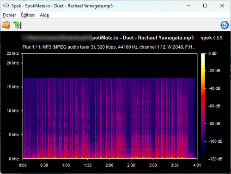Click the '10 kHz' frequency label
231x174 pixels.
13,111
